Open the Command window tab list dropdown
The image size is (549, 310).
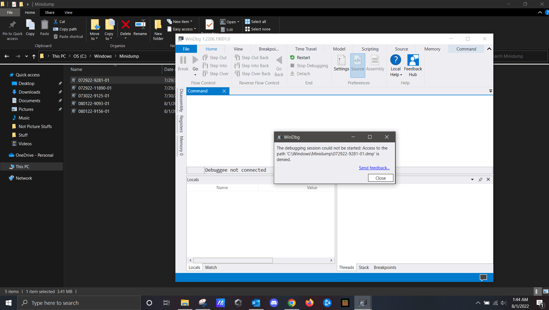491,91
